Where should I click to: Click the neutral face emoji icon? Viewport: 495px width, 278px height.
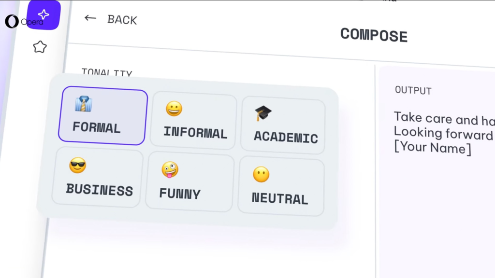261,174
